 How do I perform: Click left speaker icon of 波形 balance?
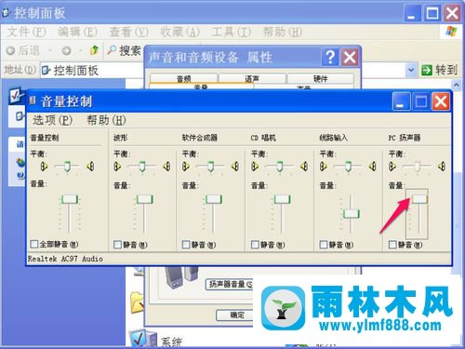pyautogui.click(x=117, y=167)
